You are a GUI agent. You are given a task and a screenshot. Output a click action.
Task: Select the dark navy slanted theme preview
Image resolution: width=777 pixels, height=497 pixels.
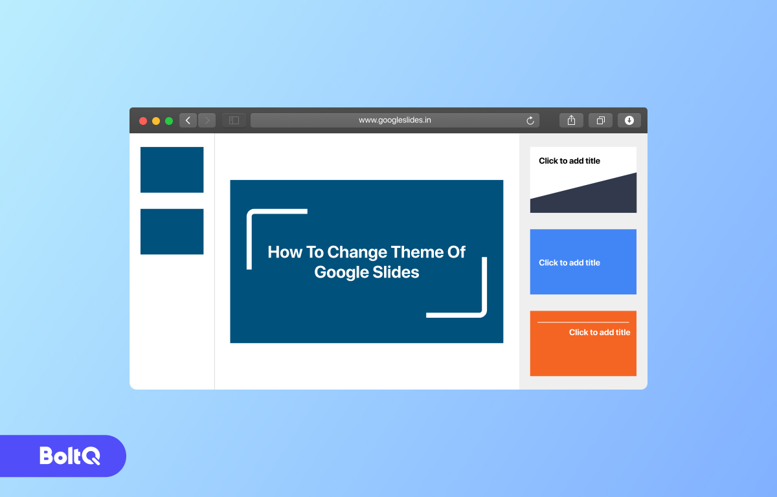point(583,180)
